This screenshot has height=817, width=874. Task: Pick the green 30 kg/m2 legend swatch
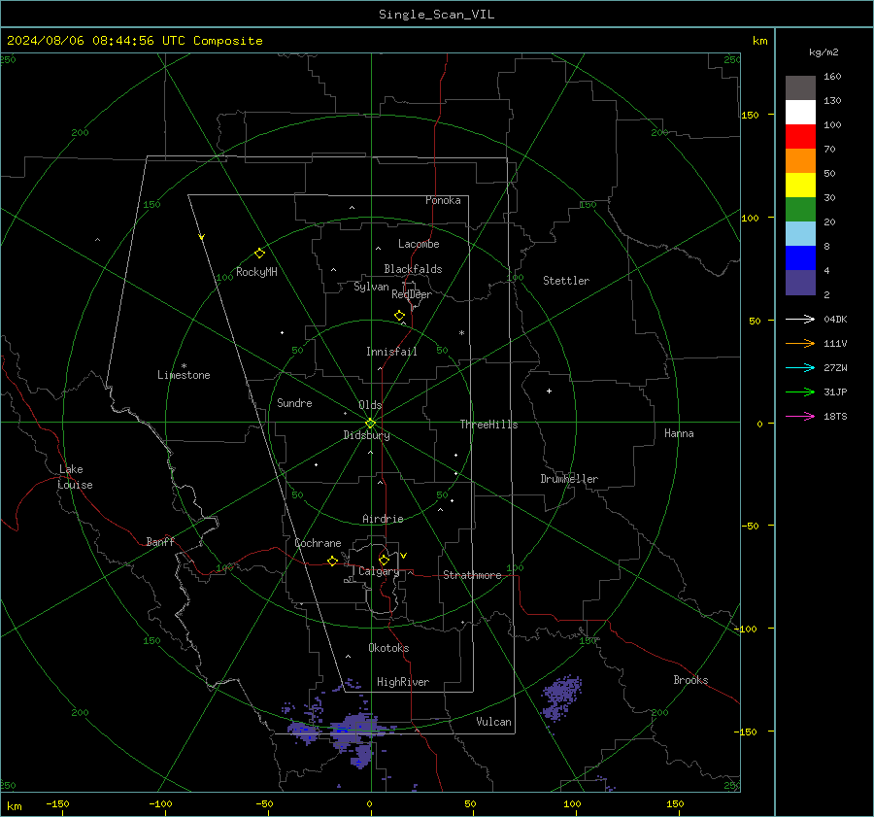click(x=800, y=210)
